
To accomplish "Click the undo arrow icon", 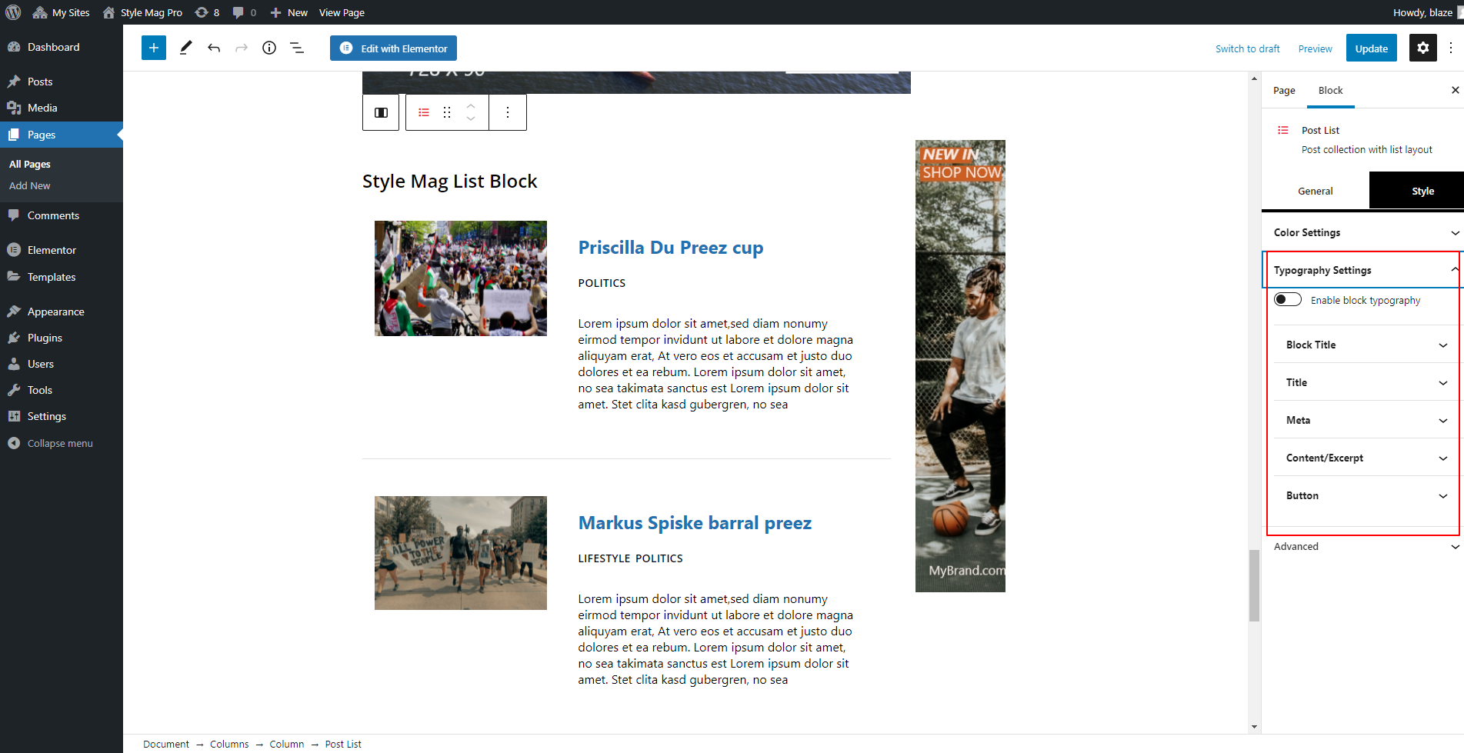I will [x=214, y=48].
